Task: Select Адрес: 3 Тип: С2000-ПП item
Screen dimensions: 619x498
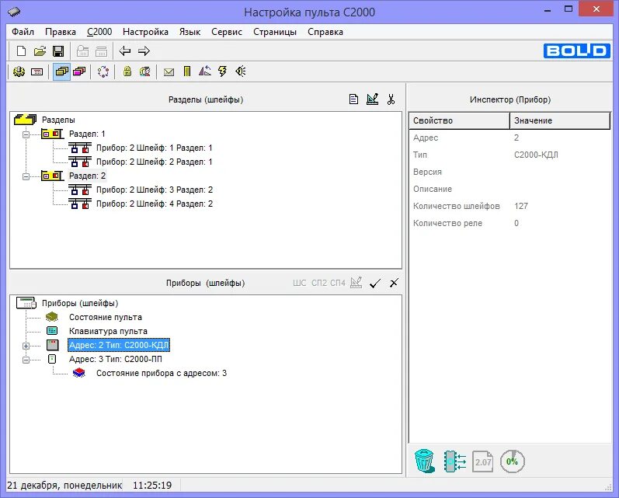Action: coord(116,359)
